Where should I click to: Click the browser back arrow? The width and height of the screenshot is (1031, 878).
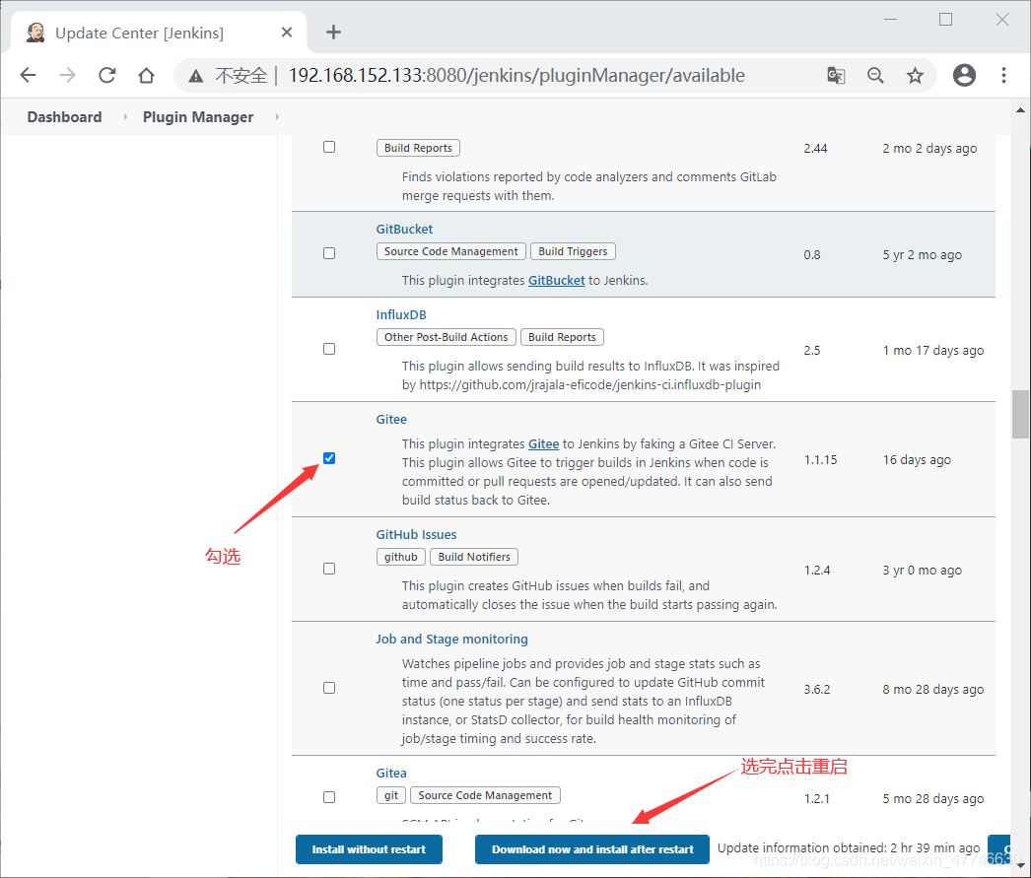29,76
